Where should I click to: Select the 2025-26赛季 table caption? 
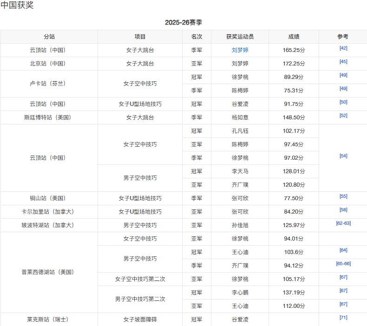183,22
